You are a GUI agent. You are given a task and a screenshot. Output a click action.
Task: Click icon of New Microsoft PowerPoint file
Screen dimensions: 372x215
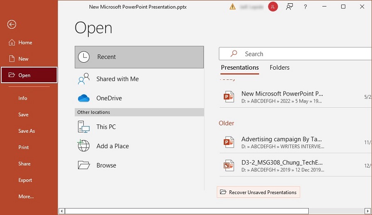229,97
